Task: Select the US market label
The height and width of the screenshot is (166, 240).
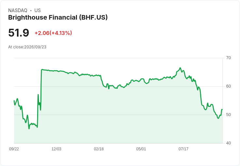Action: (37, 10)
